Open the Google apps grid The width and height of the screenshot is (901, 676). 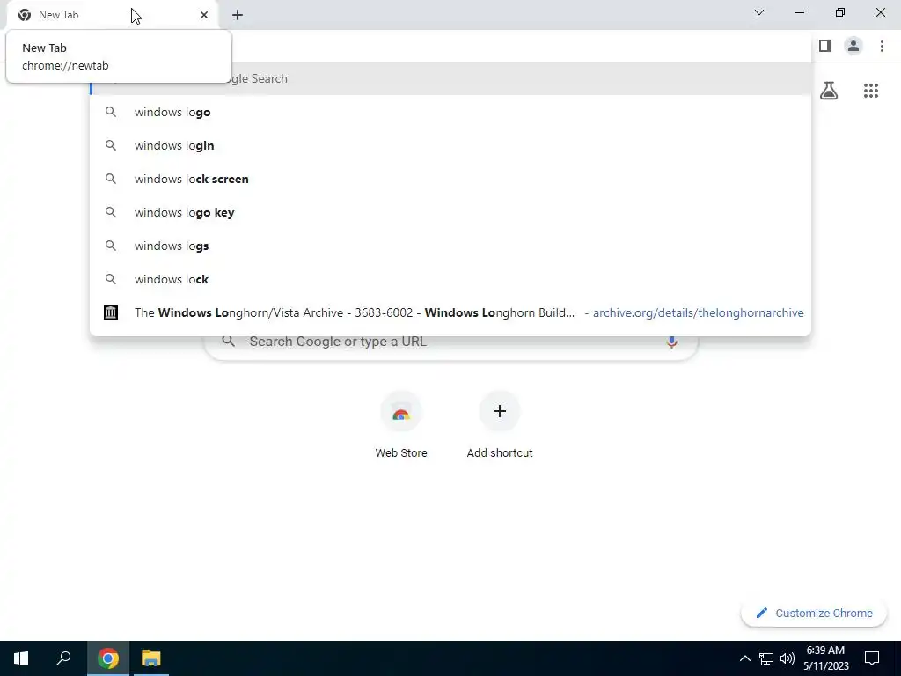[871, 91]
